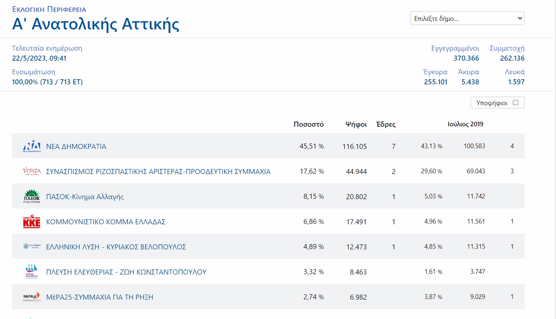Click the Ποσοστό column header
This screenshot has height=319, width=556.
309,124
